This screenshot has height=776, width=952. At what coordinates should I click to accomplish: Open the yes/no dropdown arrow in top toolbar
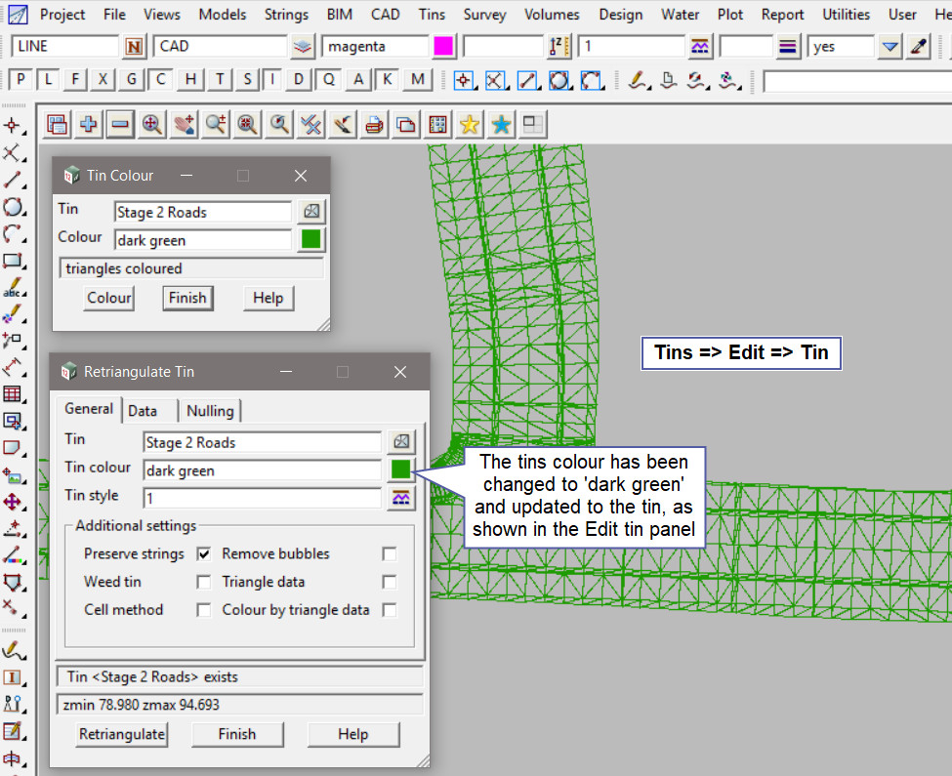(x=889, y=46)
